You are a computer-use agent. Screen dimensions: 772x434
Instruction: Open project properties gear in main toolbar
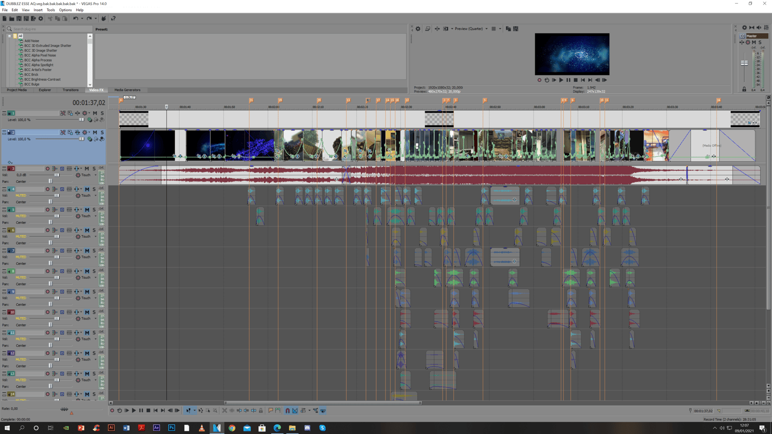[41, 19]
